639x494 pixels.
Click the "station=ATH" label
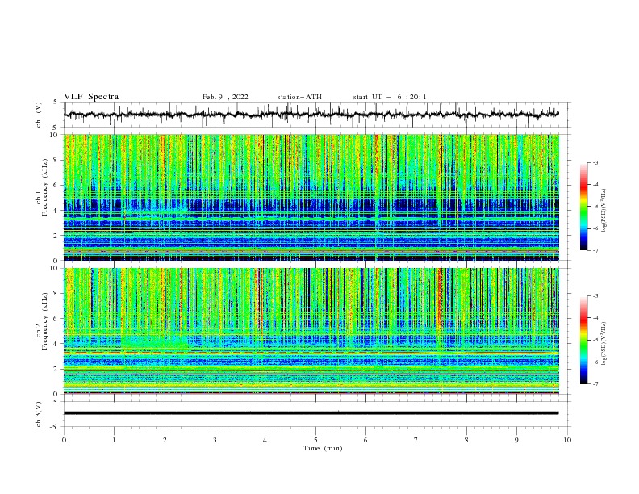pyautogui.click(x=299, y=97)
